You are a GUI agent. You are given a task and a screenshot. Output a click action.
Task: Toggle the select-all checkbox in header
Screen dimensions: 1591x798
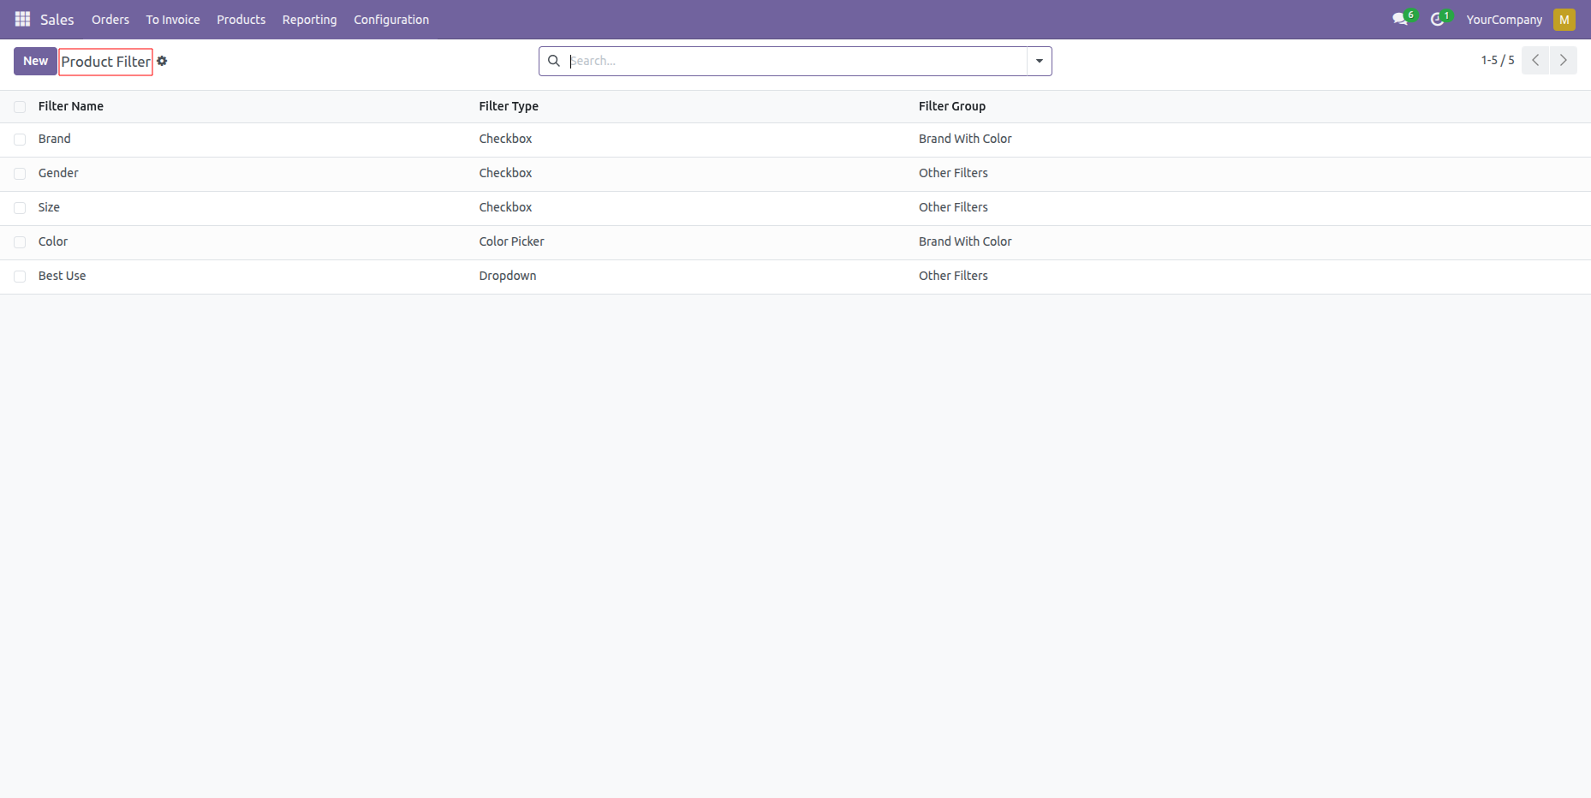pos(20,107)
